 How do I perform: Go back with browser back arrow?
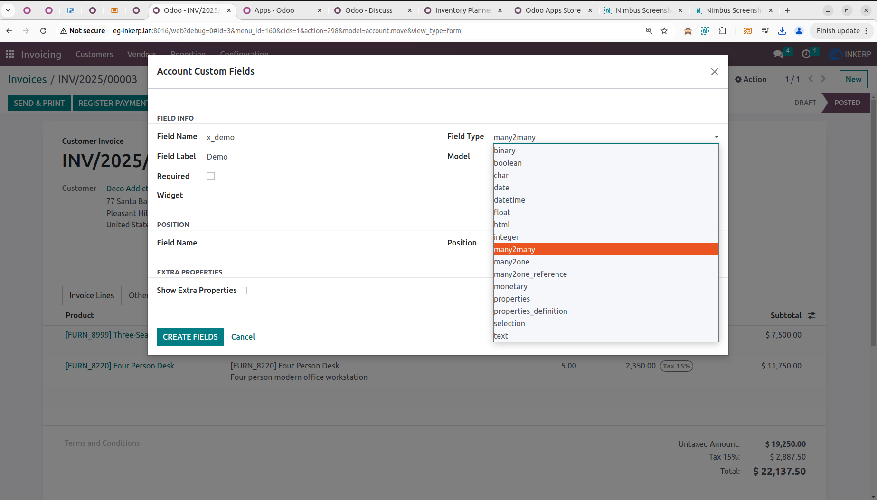[9, 31]
